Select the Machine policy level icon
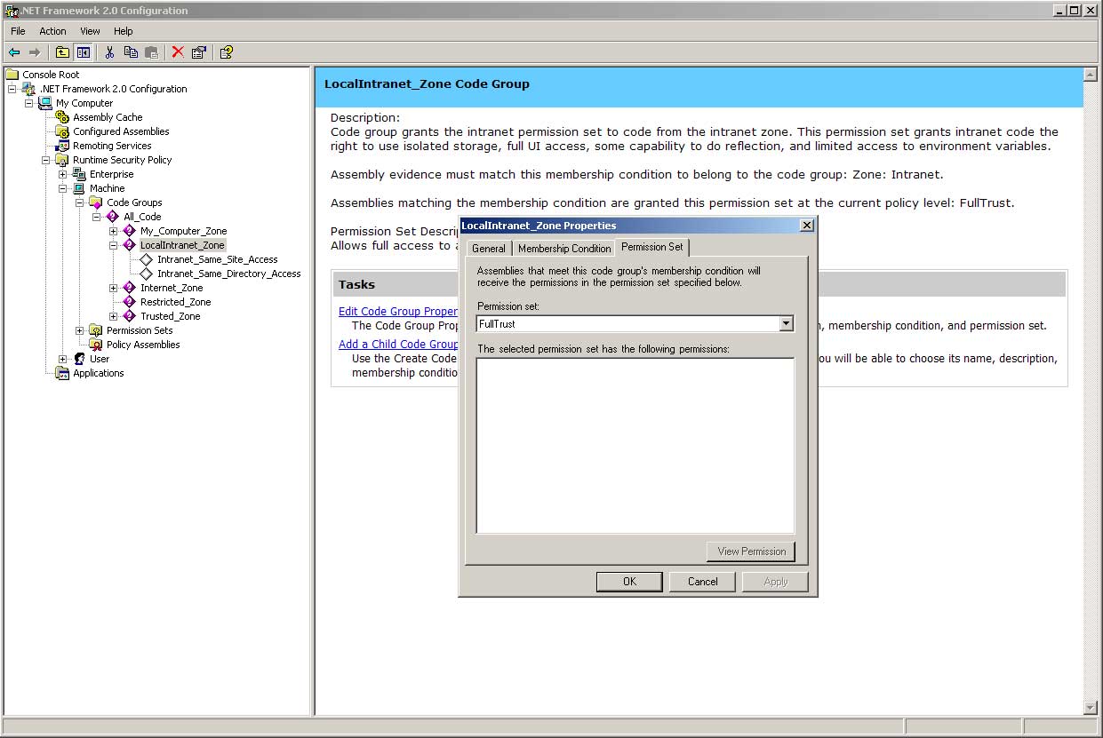The image size is (1103, 738). pyautogui.click(x=79, y=188)
